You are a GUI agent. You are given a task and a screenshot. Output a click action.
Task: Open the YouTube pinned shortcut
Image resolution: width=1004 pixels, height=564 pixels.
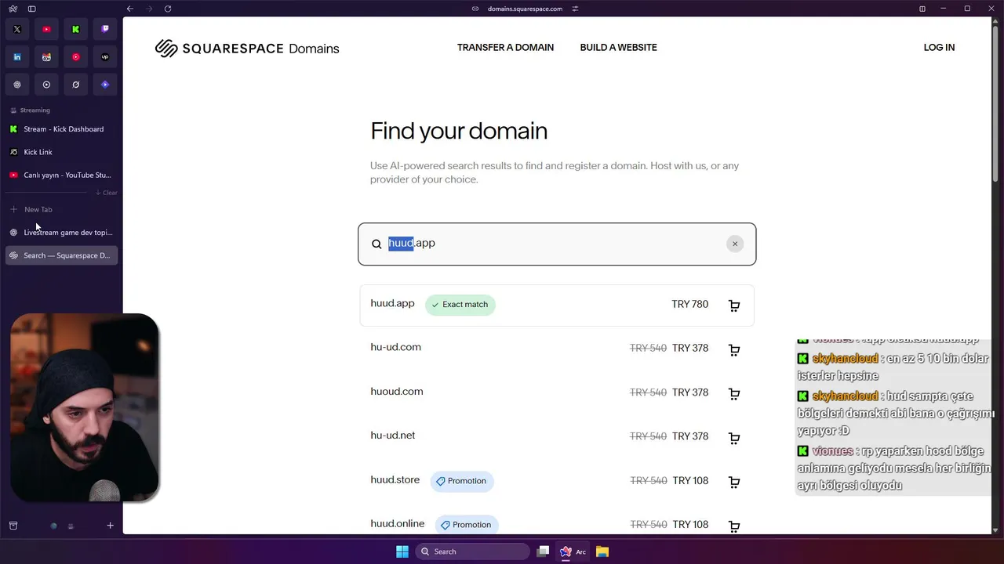point(46,29)
